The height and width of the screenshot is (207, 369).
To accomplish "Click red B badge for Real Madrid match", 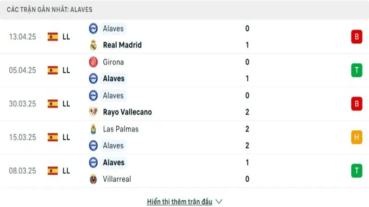I will click(x=356, y=37).
